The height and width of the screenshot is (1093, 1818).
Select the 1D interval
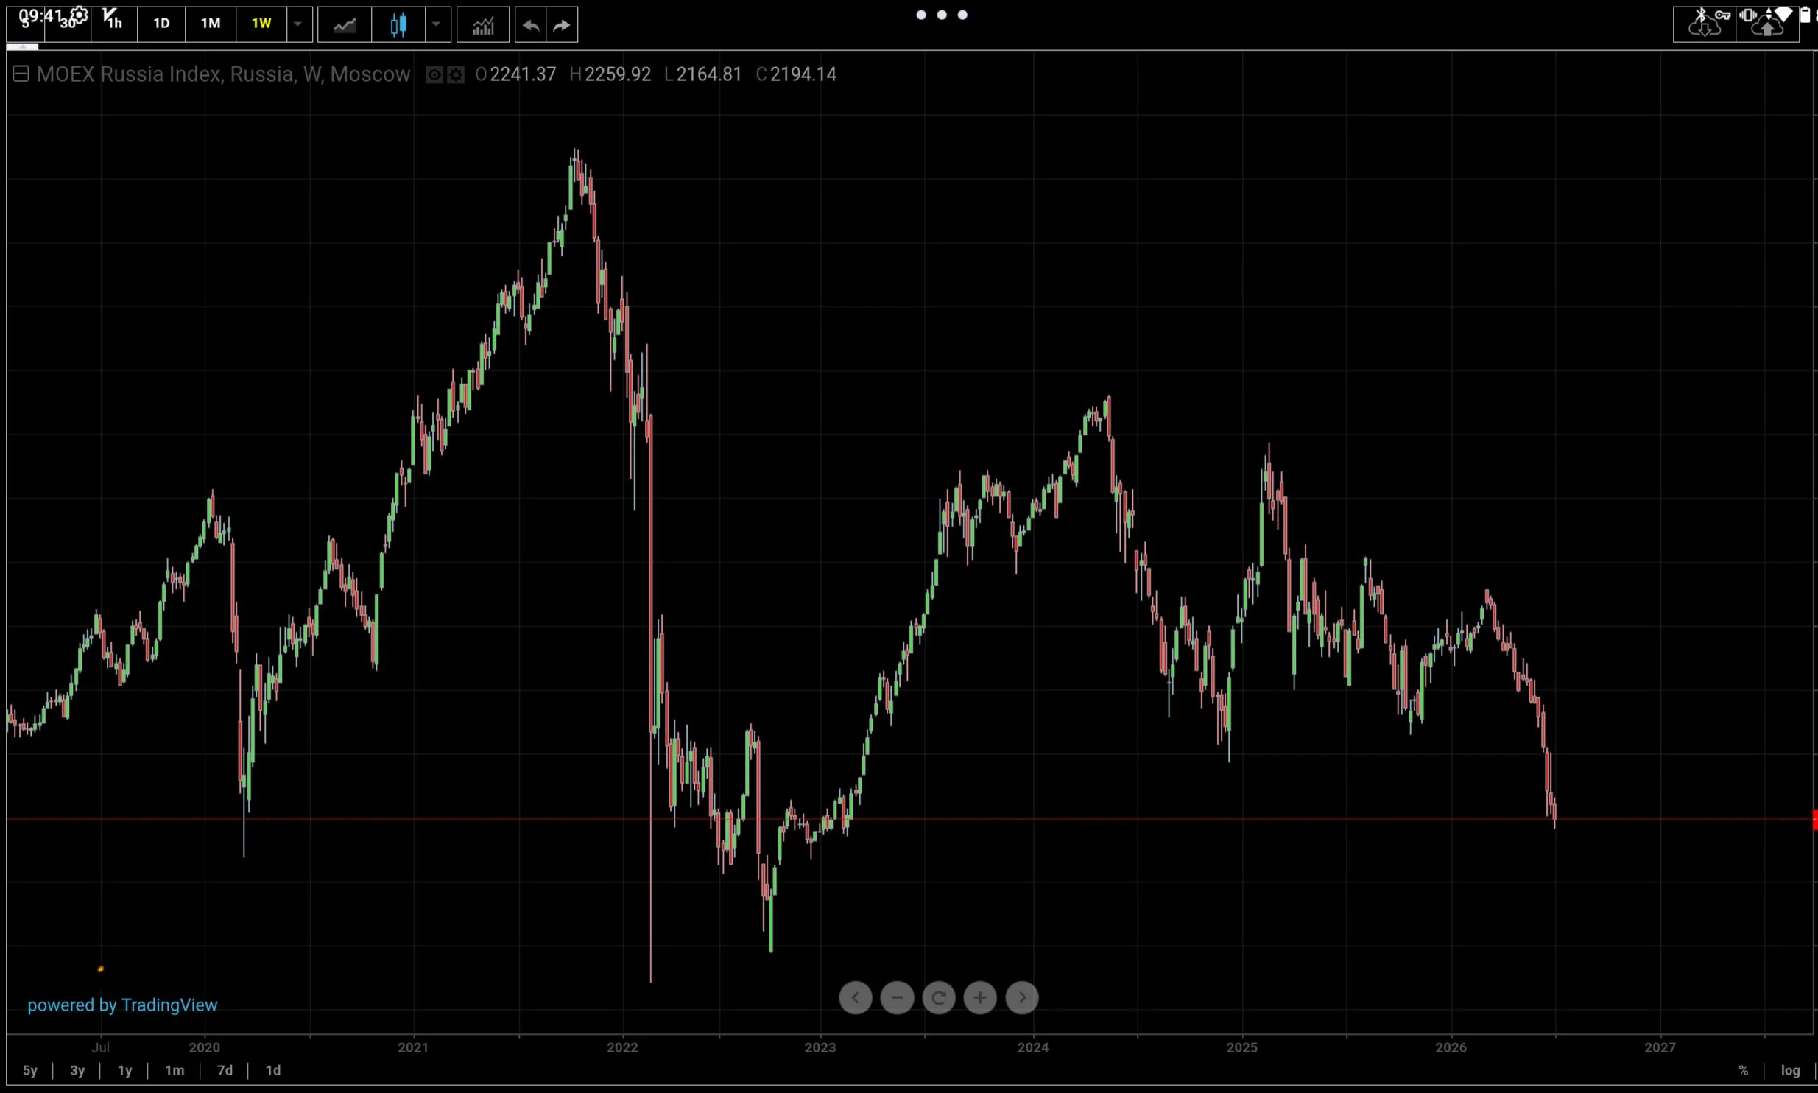tap(161, 24)
